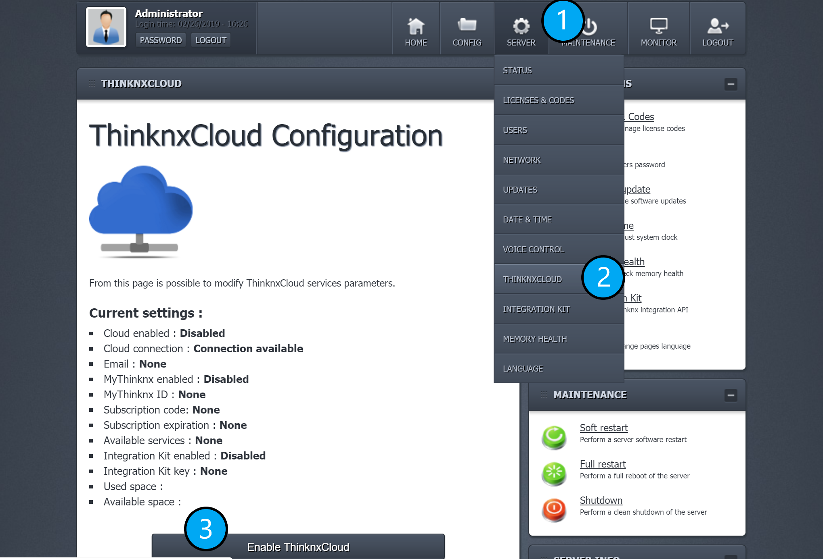823x559 pixels.
Task: Click the Logout user icon in navbar
Action: (717, 27)
